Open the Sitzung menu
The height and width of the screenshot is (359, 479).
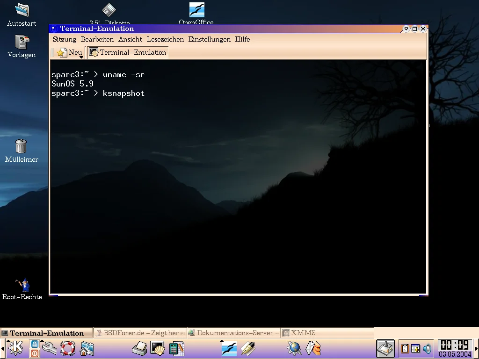click(65, 39)
